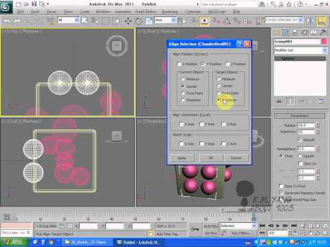Enable the Z Position checkbox
This screenshot has width=330, height=247.
click(x=228, y=64)
